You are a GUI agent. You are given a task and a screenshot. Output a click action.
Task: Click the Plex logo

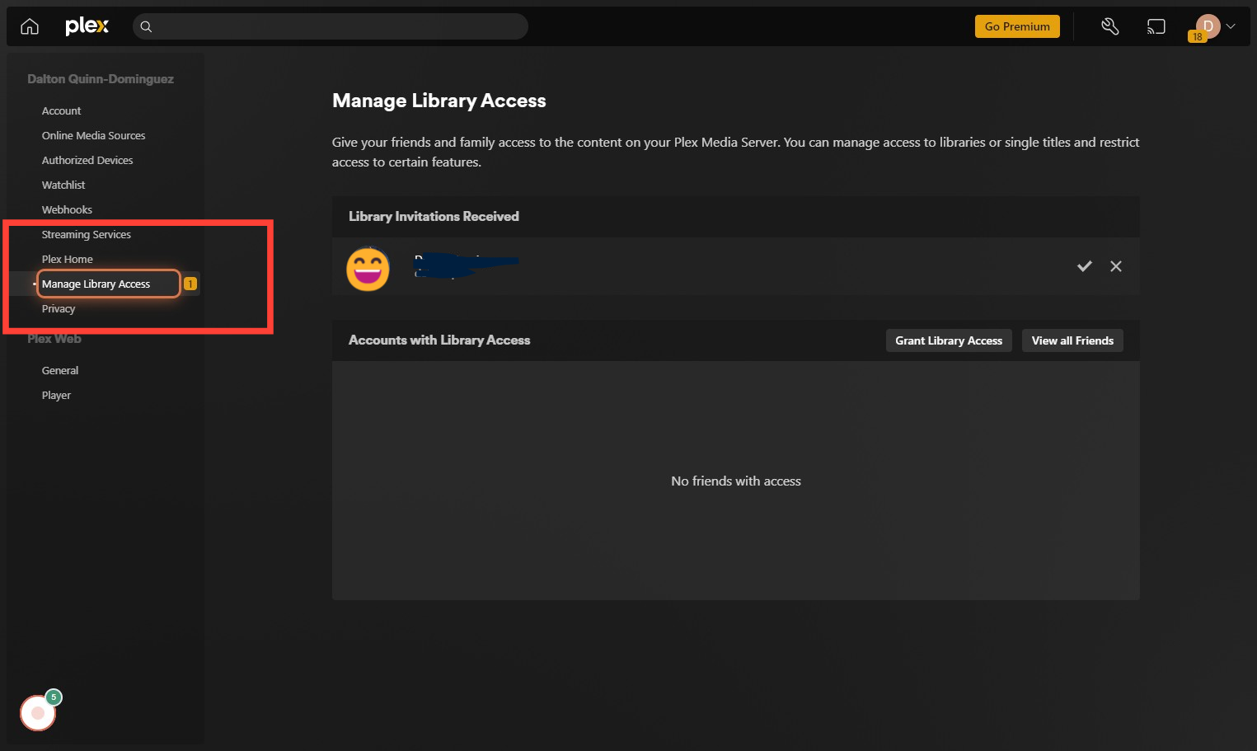pos(87,26)
